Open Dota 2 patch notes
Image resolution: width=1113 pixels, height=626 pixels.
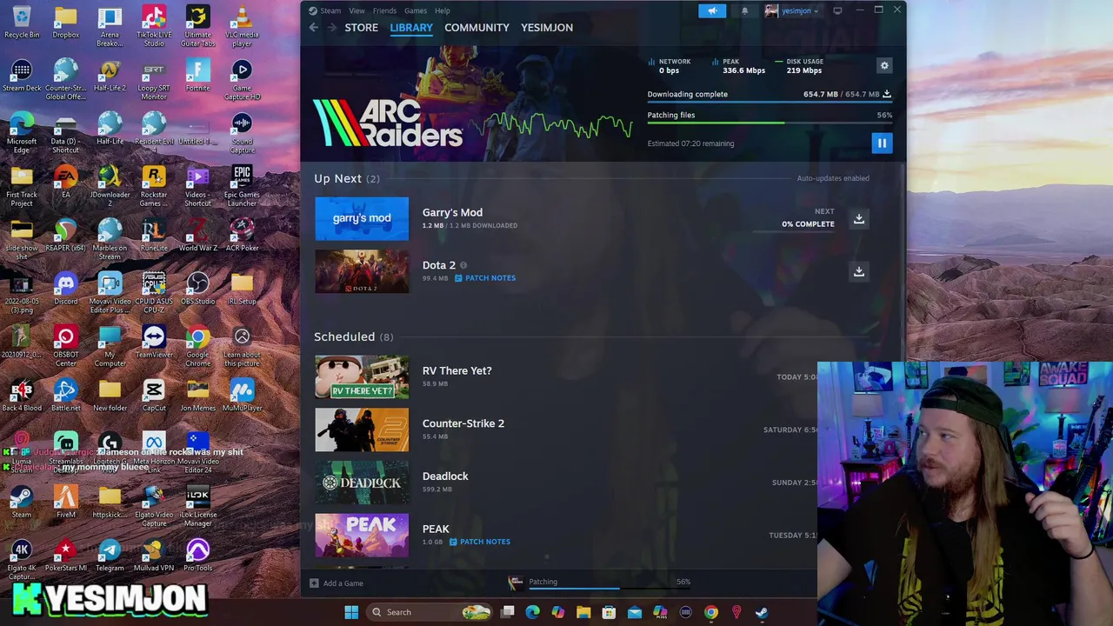[x=485, y=278]
